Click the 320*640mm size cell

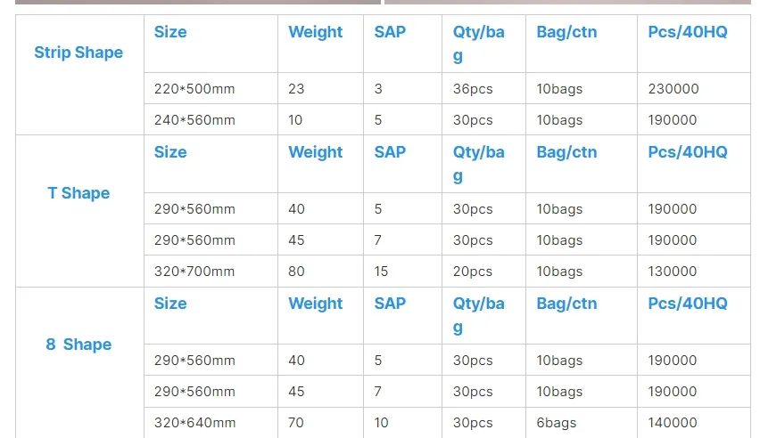(x=194, y=423)
